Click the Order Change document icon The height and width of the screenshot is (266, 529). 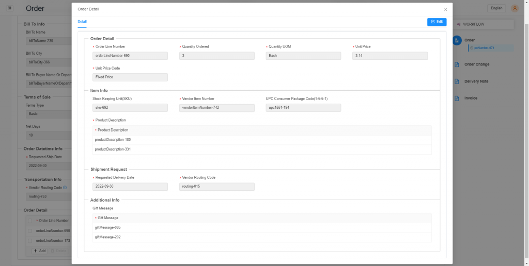coord(457,64)
